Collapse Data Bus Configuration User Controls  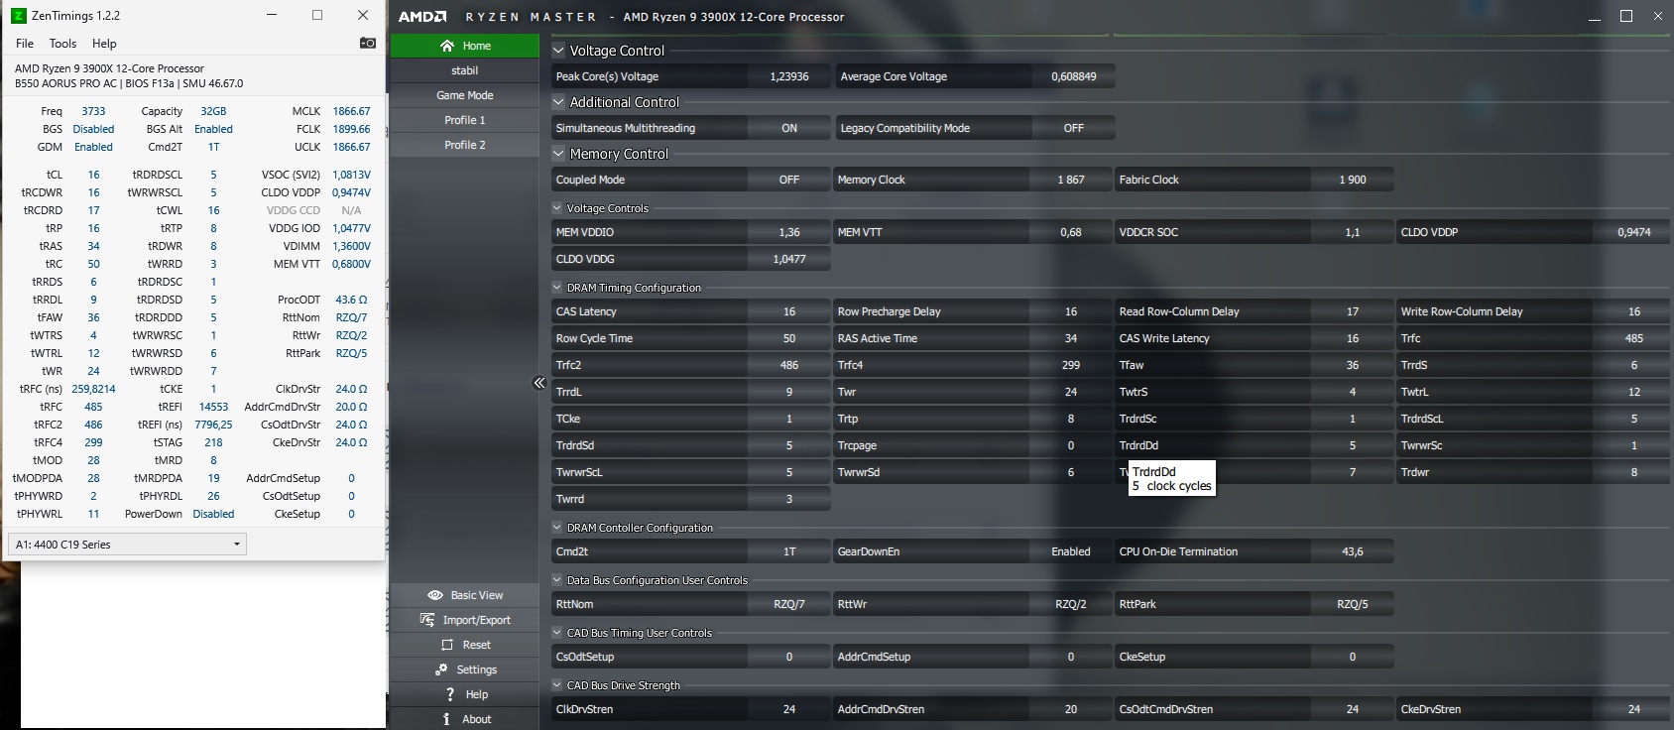557,580
